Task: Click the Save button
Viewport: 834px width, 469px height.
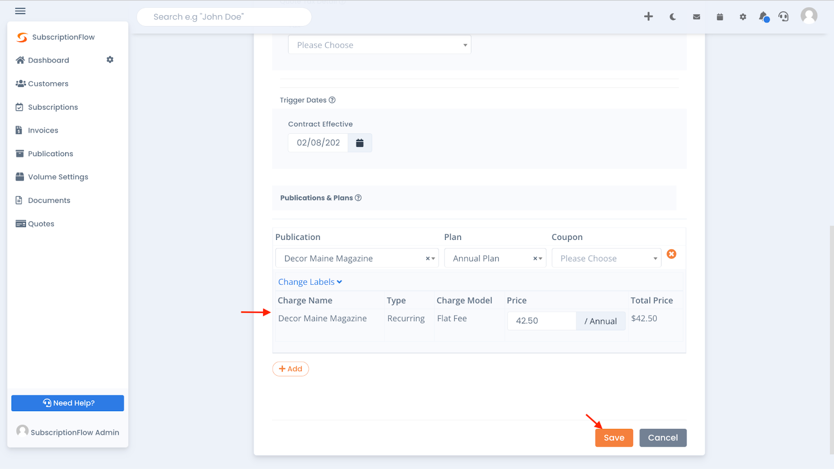Action: coord(614,438)
